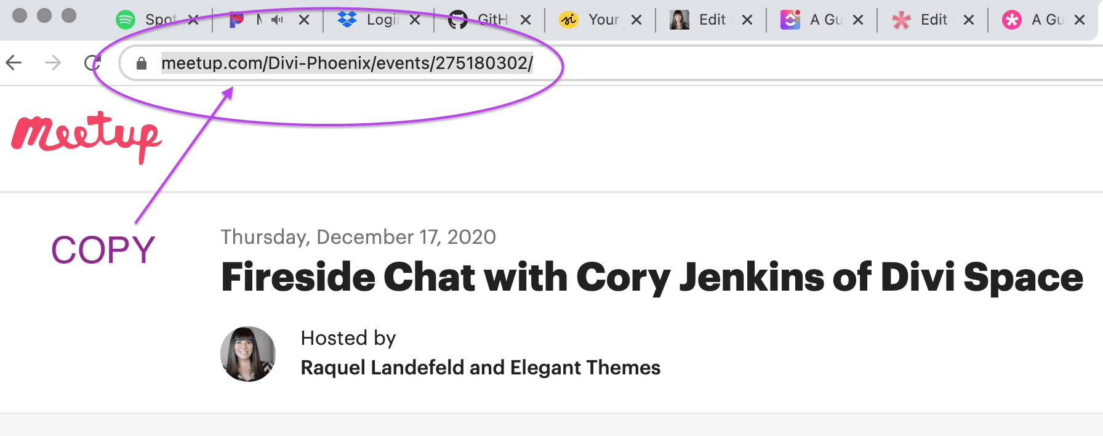Click the browser forward arrow

click(54, 62)
